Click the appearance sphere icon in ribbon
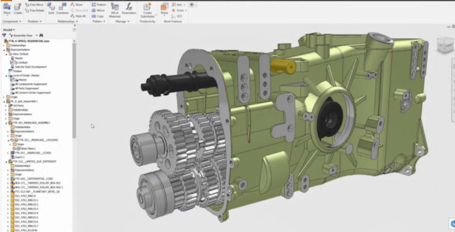The width and height of the screenshot is (455, 232). (x=192, y=4)
